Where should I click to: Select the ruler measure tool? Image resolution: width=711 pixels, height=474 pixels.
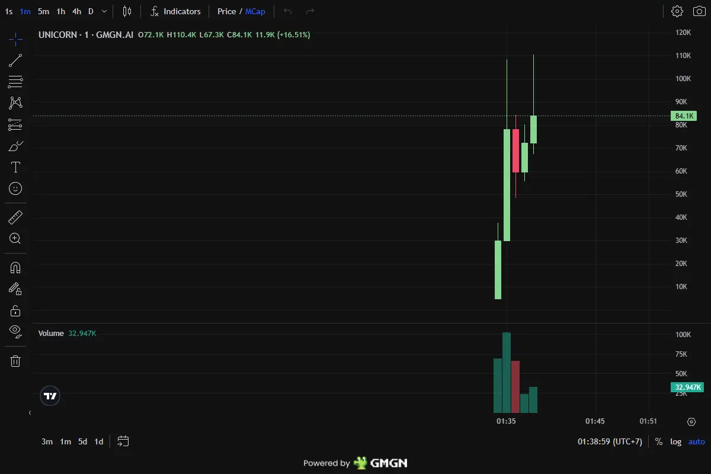point(15,217)
